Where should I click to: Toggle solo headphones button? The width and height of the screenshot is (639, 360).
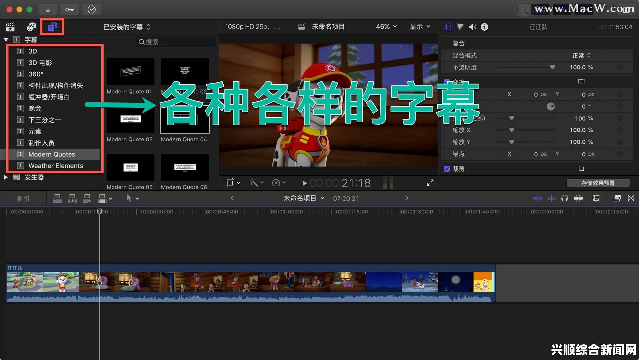tap(564, 198)
